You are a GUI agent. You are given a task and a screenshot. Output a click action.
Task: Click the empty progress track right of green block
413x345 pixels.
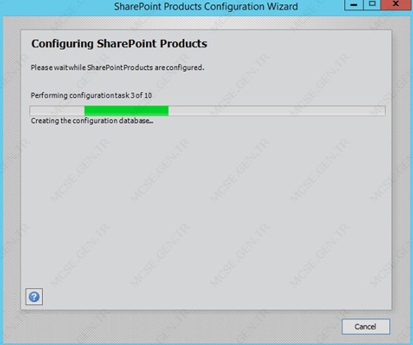pos(277,111)
